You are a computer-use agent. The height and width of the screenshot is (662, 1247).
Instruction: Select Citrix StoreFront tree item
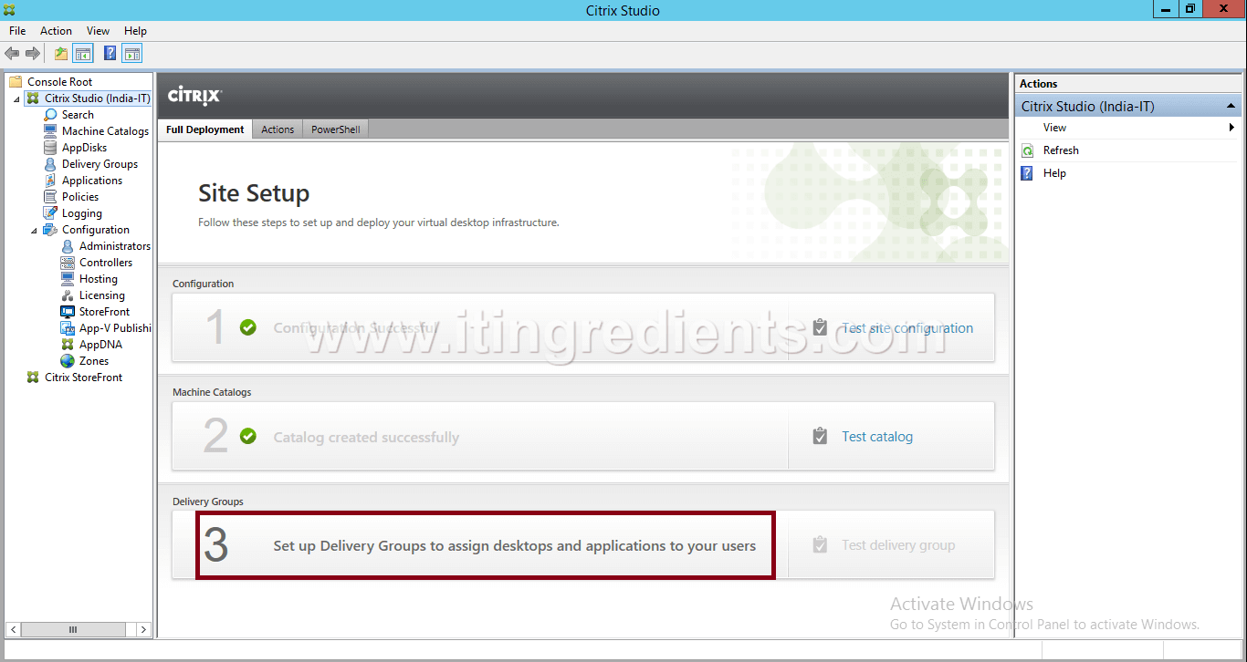83,378
